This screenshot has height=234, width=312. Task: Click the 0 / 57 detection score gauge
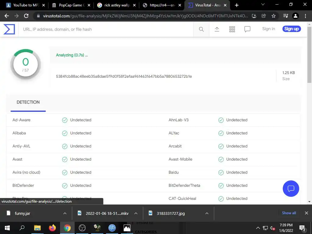[26, 64]
